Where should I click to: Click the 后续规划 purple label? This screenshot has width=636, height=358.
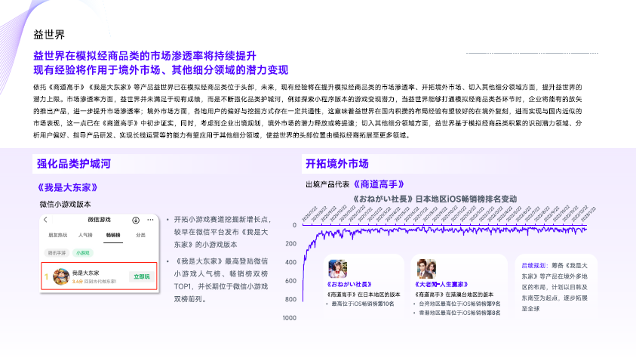click(x=533, y=265)
